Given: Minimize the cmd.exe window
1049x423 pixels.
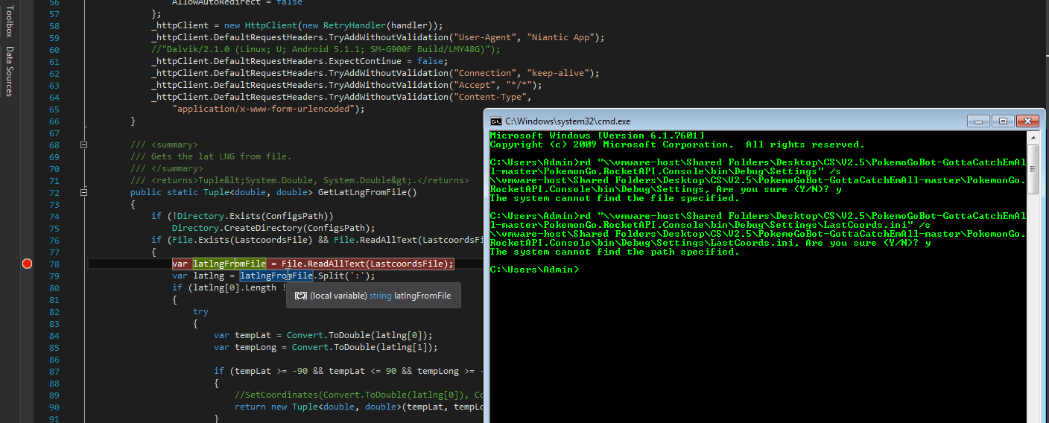Looking at the screenshot, I should tap(979, 121).
